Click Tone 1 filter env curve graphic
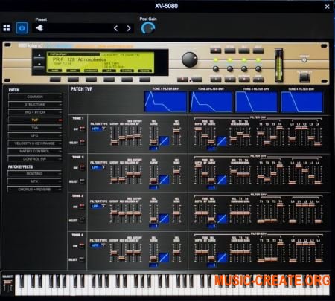The height and width of the screenshot is (301, 335). (222, 141)
